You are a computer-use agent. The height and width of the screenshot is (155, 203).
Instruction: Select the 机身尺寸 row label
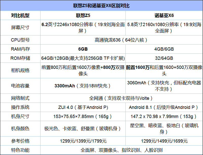point(20,116)
